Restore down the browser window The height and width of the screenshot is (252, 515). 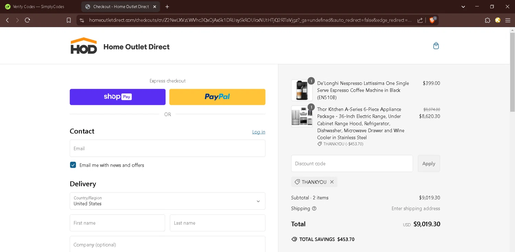492,7
